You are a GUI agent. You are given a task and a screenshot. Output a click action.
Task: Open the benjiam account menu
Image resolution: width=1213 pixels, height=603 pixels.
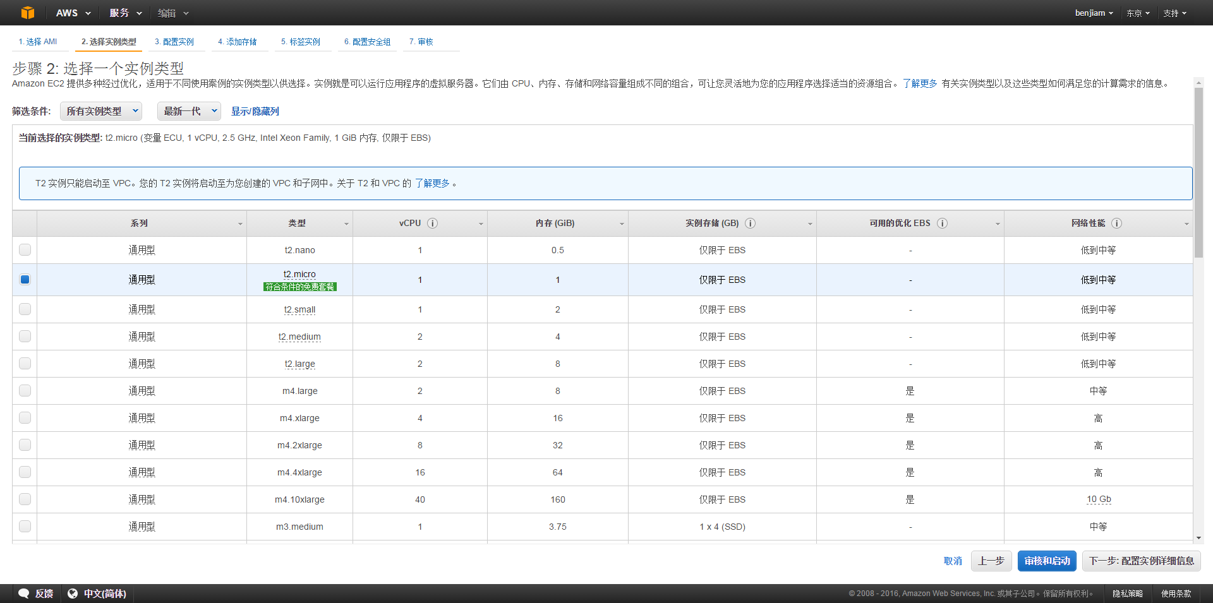[x=1094, y=13]
